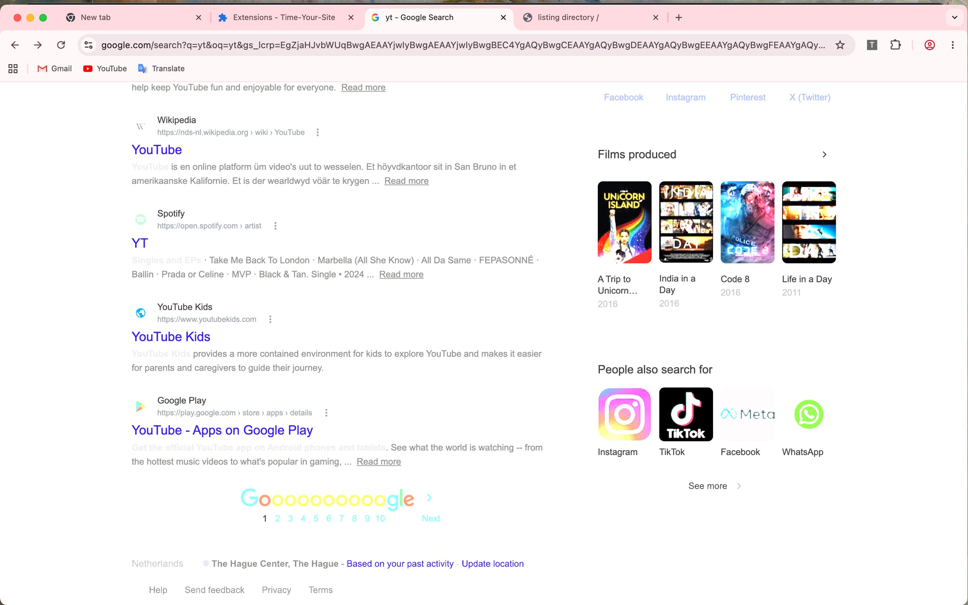Open the India in a Day poster
Viewport: 968px width, 605px height.
pyautogui.click(x=686, y=222)
